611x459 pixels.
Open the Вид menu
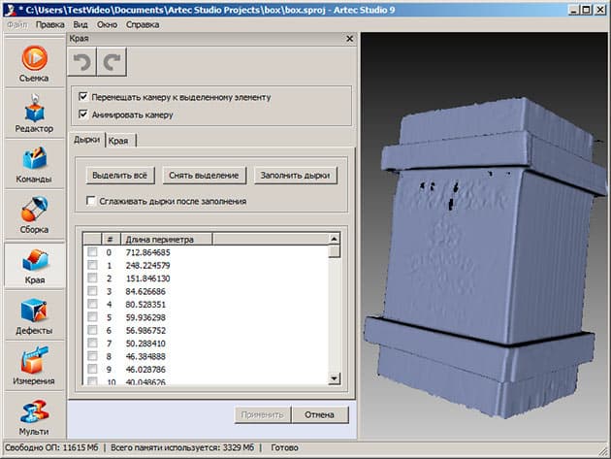click(x=80, y=24)
